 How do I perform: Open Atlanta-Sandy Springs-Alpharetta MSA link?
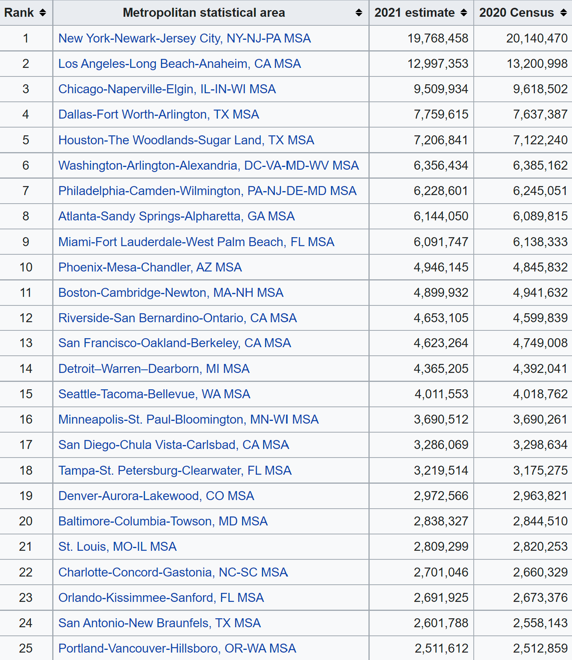pyautogui.click(x=177, y=216)
